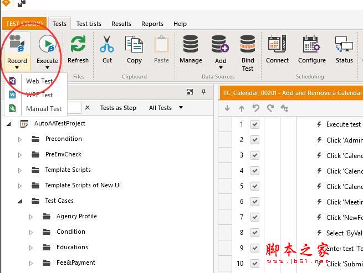The image size is (363, 273).
Task: Toggle checkbox for step 1
Action: click(x=255, y=124)
